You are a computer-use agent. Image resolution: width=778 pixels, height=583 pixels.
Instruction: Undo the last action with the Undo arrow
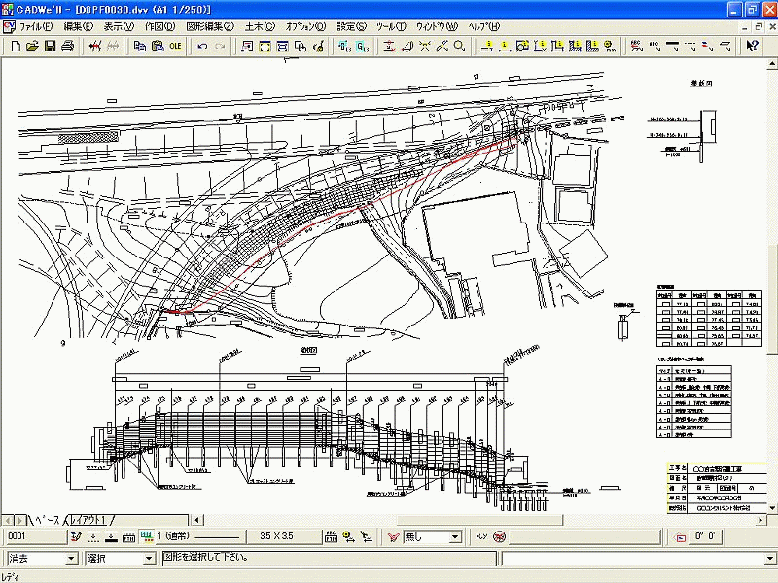tap(202, 46)
